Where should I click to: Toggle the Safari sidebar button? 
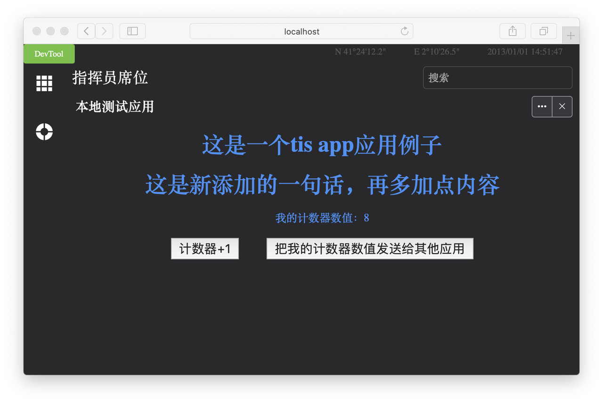[x=132, y=31]
